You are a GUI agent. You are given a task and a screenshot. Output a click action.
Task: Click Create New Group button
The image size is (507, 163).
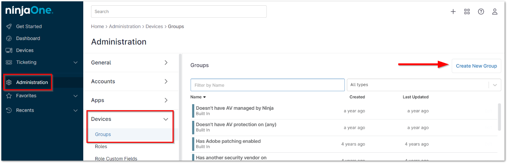(476, 66)
